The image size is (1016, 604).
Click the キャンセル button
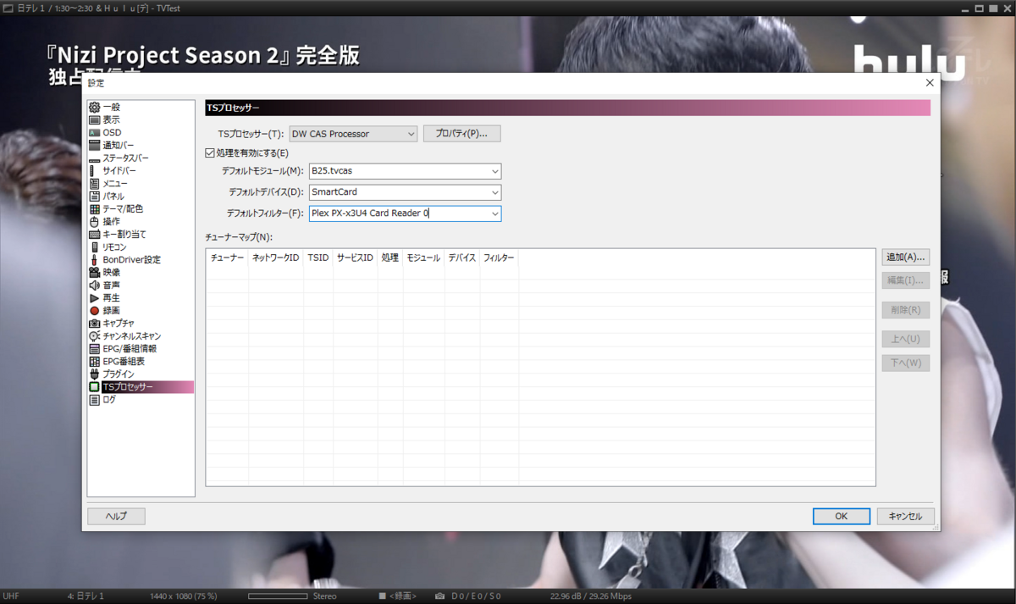(x=905, y=516)
